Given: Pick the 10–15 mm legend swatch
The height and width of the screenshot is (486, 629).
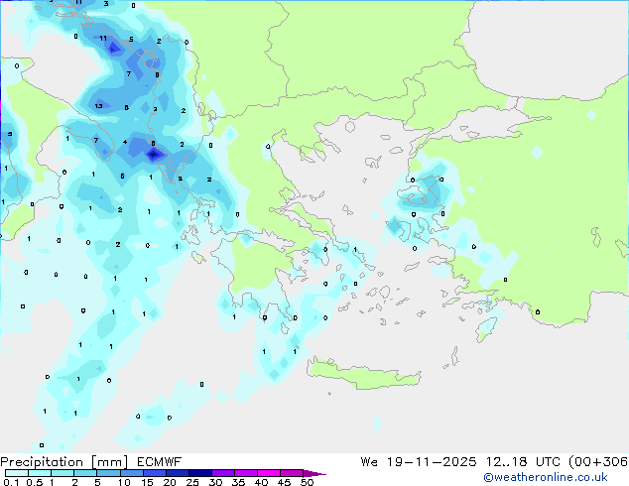Looking at the screenshot, I should click(x=131, y=473).
